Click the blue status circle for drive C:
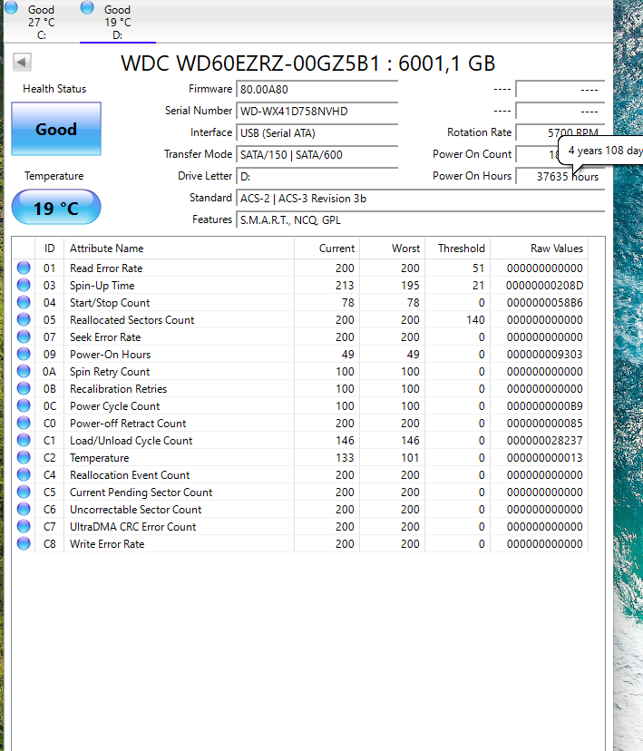Image resolution: width=643 pixels, height=751 pixels. tap(11, 7)
